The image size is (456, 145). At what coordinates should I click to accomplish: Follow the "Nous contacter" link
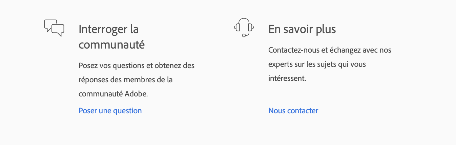tap(293, 111)
